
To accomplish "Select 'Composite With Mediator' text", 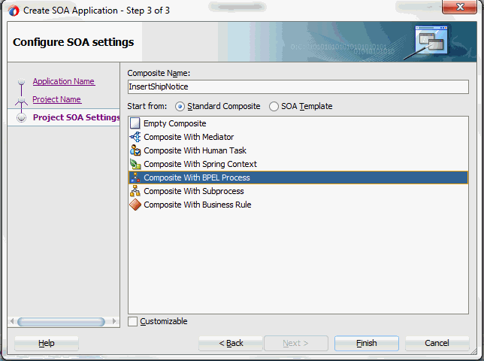I will 189,137.
